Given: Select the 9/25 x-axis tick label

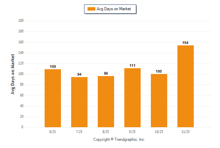Looking at the screenshot, I should (x=132, y=131).
